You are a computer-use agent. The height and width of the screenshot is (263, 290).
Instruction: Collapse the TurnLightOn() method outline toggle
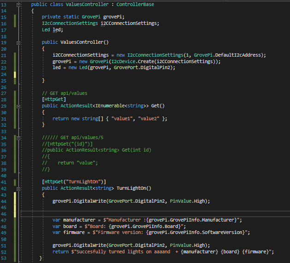18,189
